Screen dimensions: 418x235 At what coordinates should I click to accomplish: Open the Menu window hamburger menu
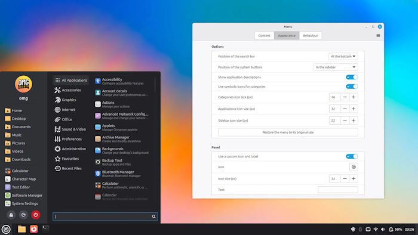pyautogui.click(x=378, y=35)
